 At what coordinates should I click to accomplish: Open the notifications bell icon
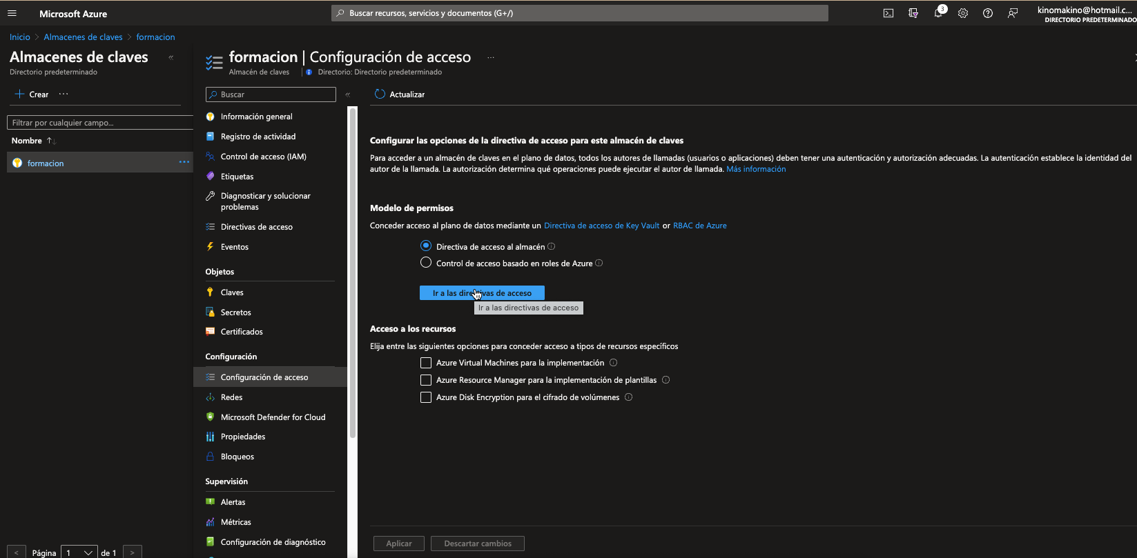pos(938,13)
